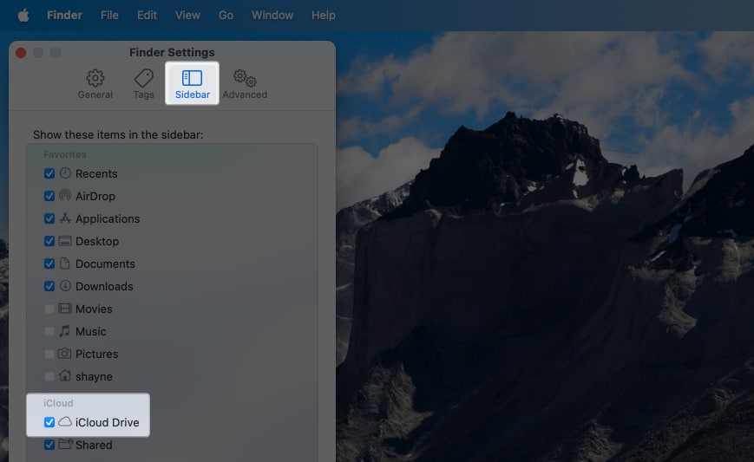This screenshot has height=462, width=754.
Task: Open the Finder menu
Action: point(64,16)
